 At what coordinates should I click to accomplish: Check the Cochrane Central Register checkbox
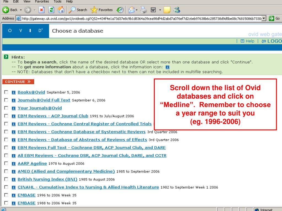(6, 124)
